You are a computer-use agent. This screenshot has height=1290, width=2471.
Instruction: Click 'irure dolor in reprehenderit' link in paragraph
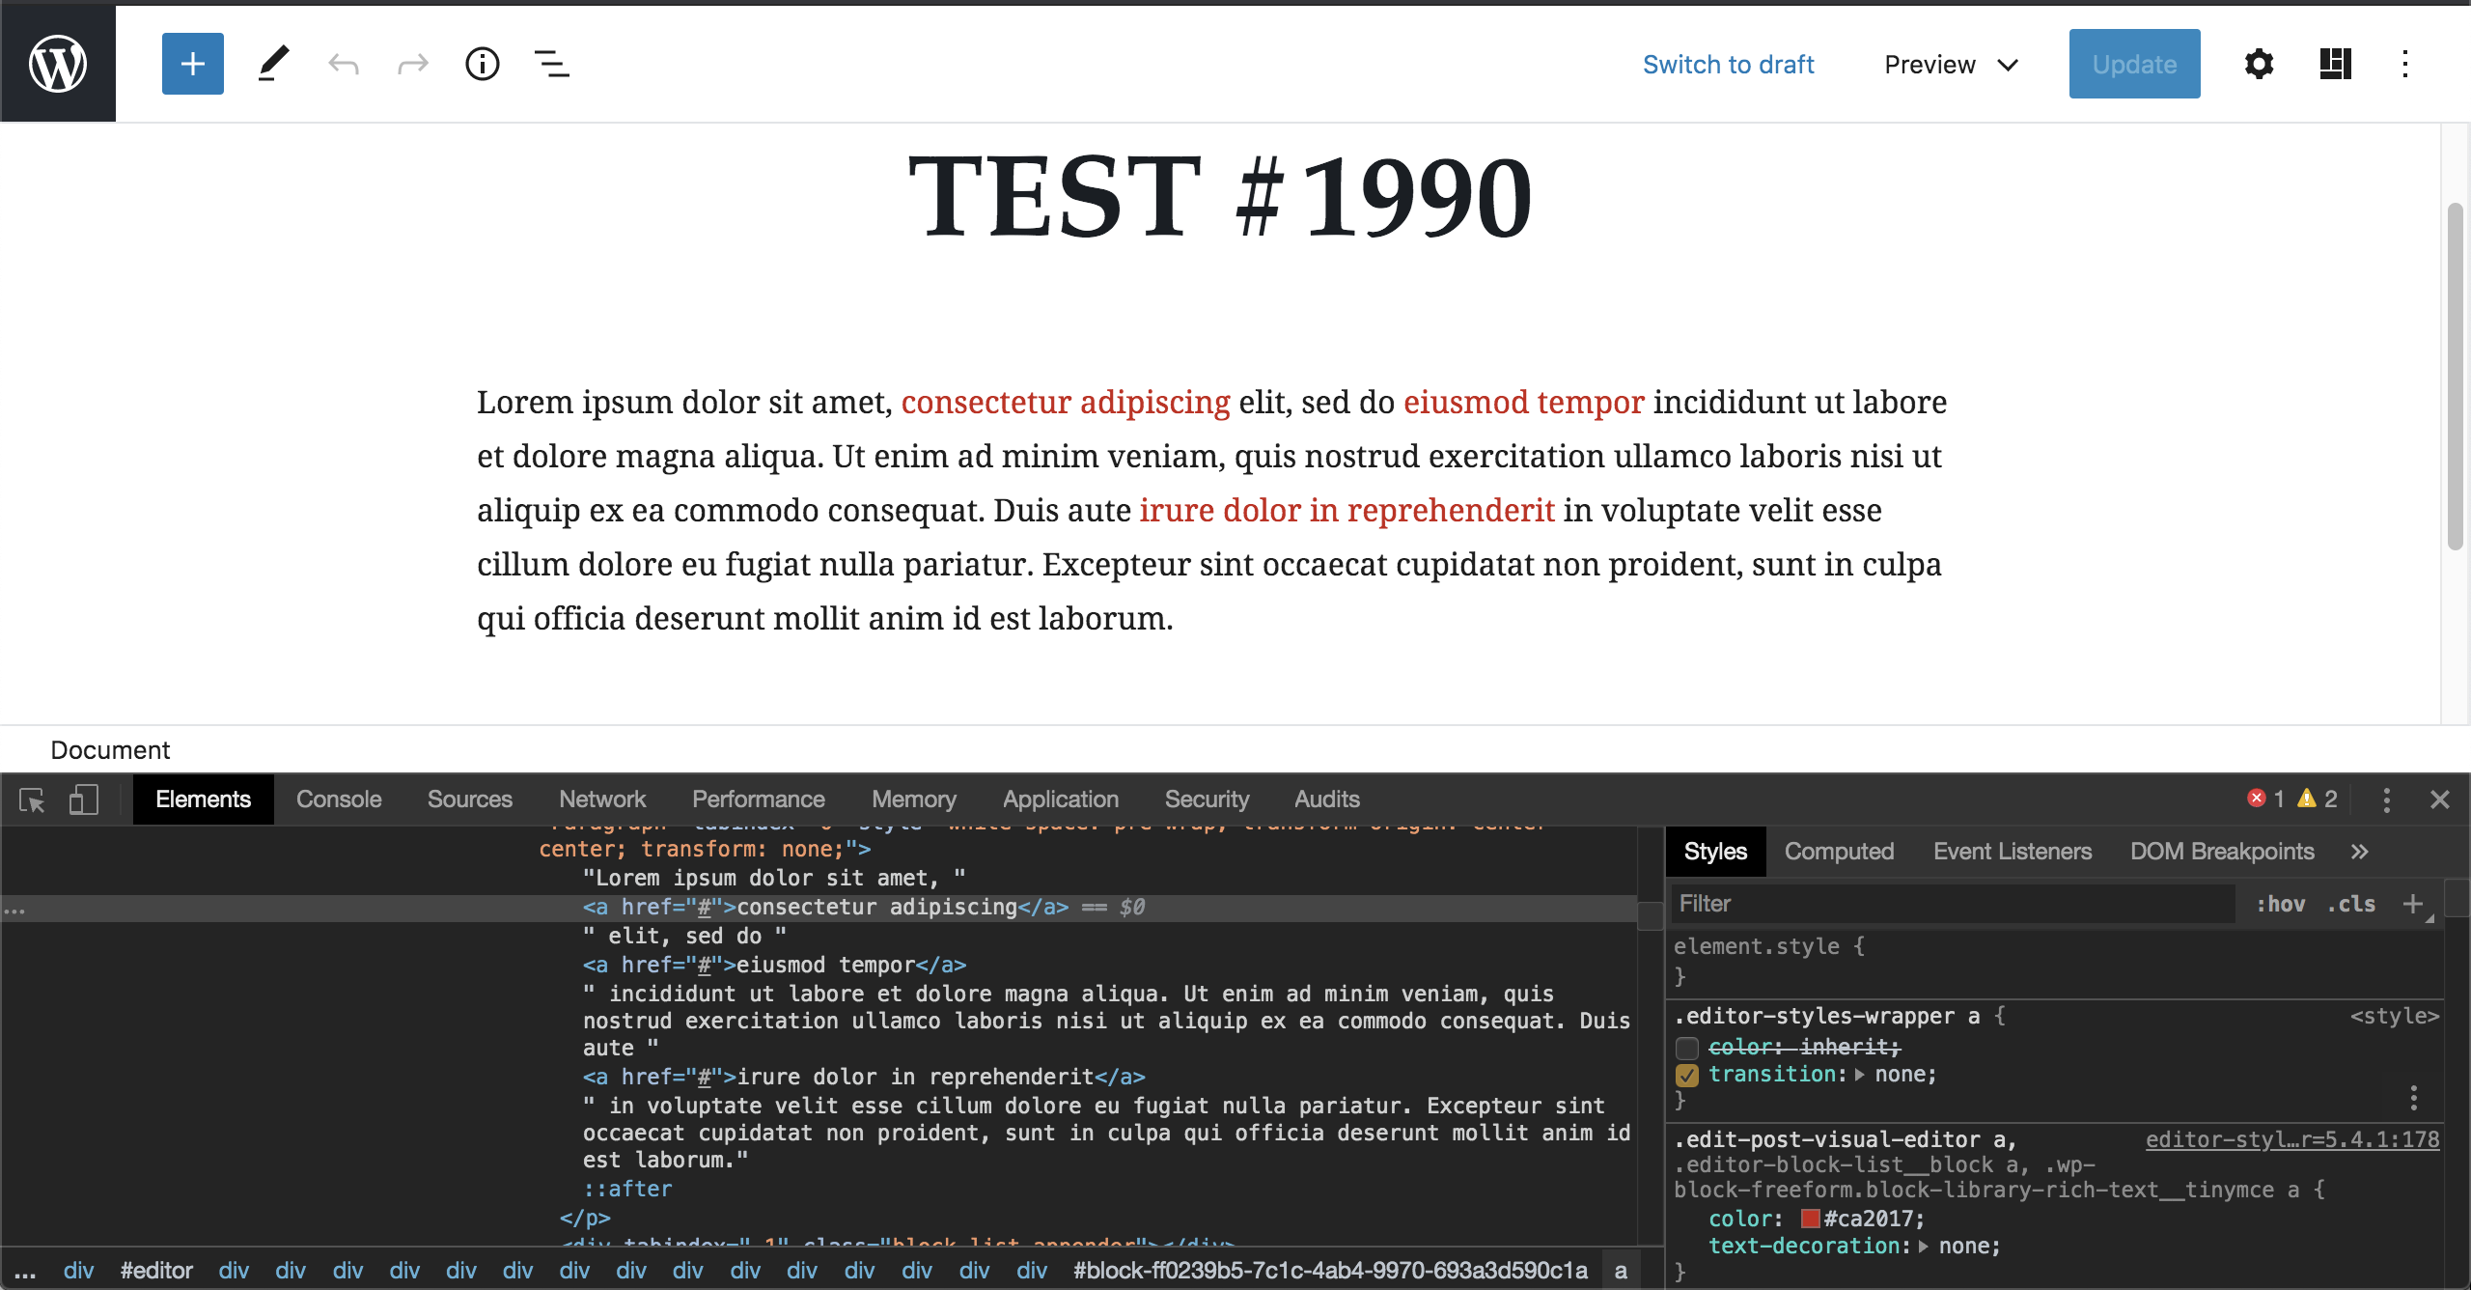point(1347,510)
